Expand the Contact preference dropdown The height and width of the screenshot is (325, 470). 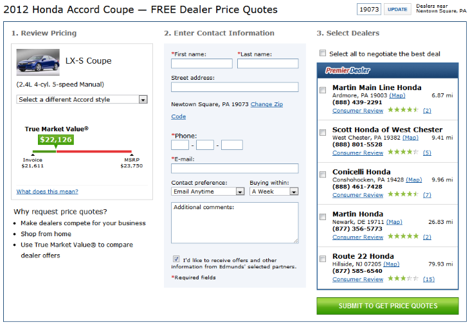pos(208,191)
